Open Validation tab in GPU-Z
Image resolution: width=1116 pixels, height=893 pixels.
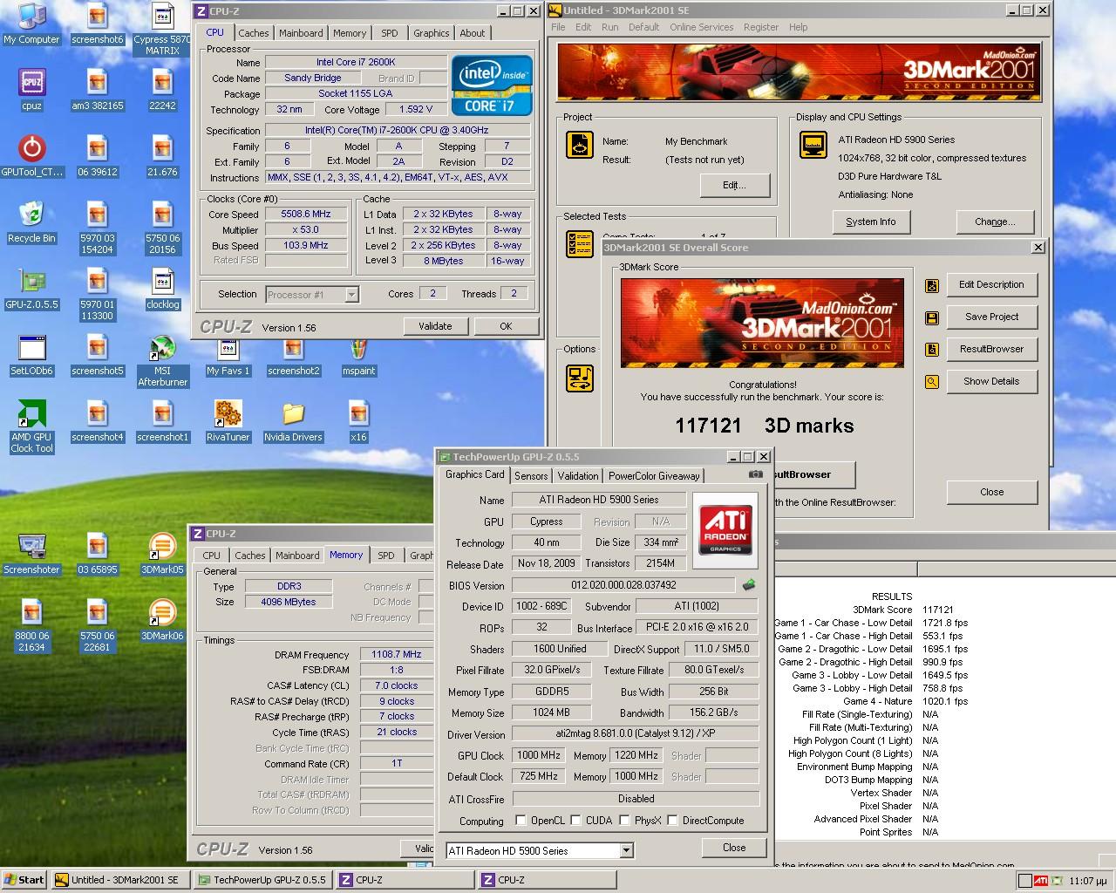(578, 476)
